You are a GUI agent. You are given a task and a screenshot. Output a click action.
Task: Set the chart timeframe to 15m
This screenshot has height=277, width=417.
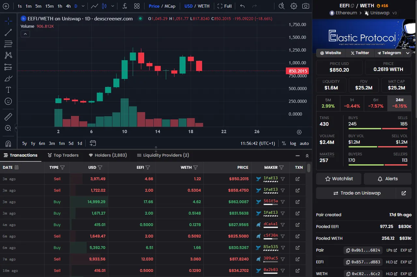click(x=50, y=6)
